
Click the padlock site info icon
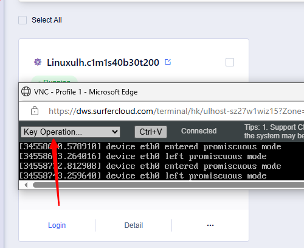click(35, 111)
